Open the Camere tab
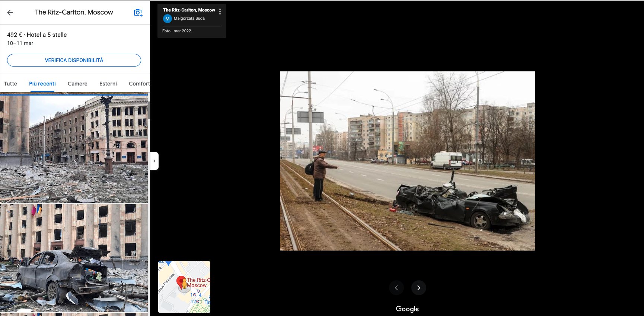The height and width of the screenshot is (316, 644). pyautogui.click(x=77, y=84)
